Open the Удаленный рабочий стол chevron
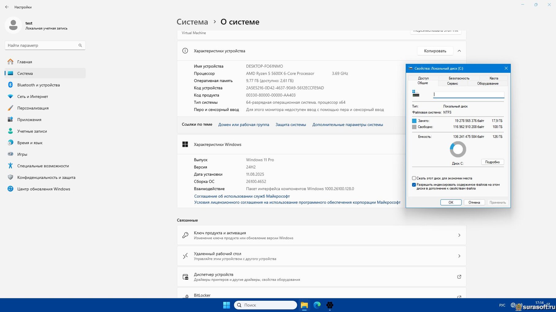The width and height of the screenshot is (556, 312). [459, 256]
